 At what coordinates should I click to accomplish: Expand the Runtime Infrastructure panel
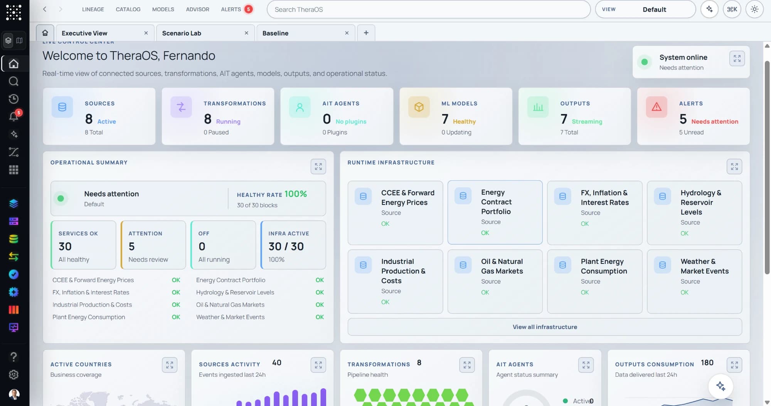tap(734, 166)
